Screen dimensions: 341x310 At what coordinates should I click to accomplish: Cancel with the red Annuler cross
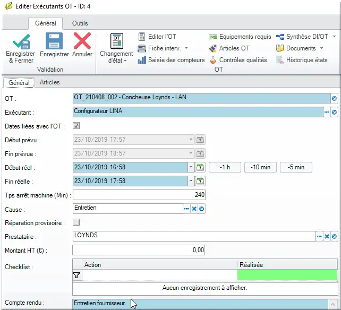tap(82, 41)
